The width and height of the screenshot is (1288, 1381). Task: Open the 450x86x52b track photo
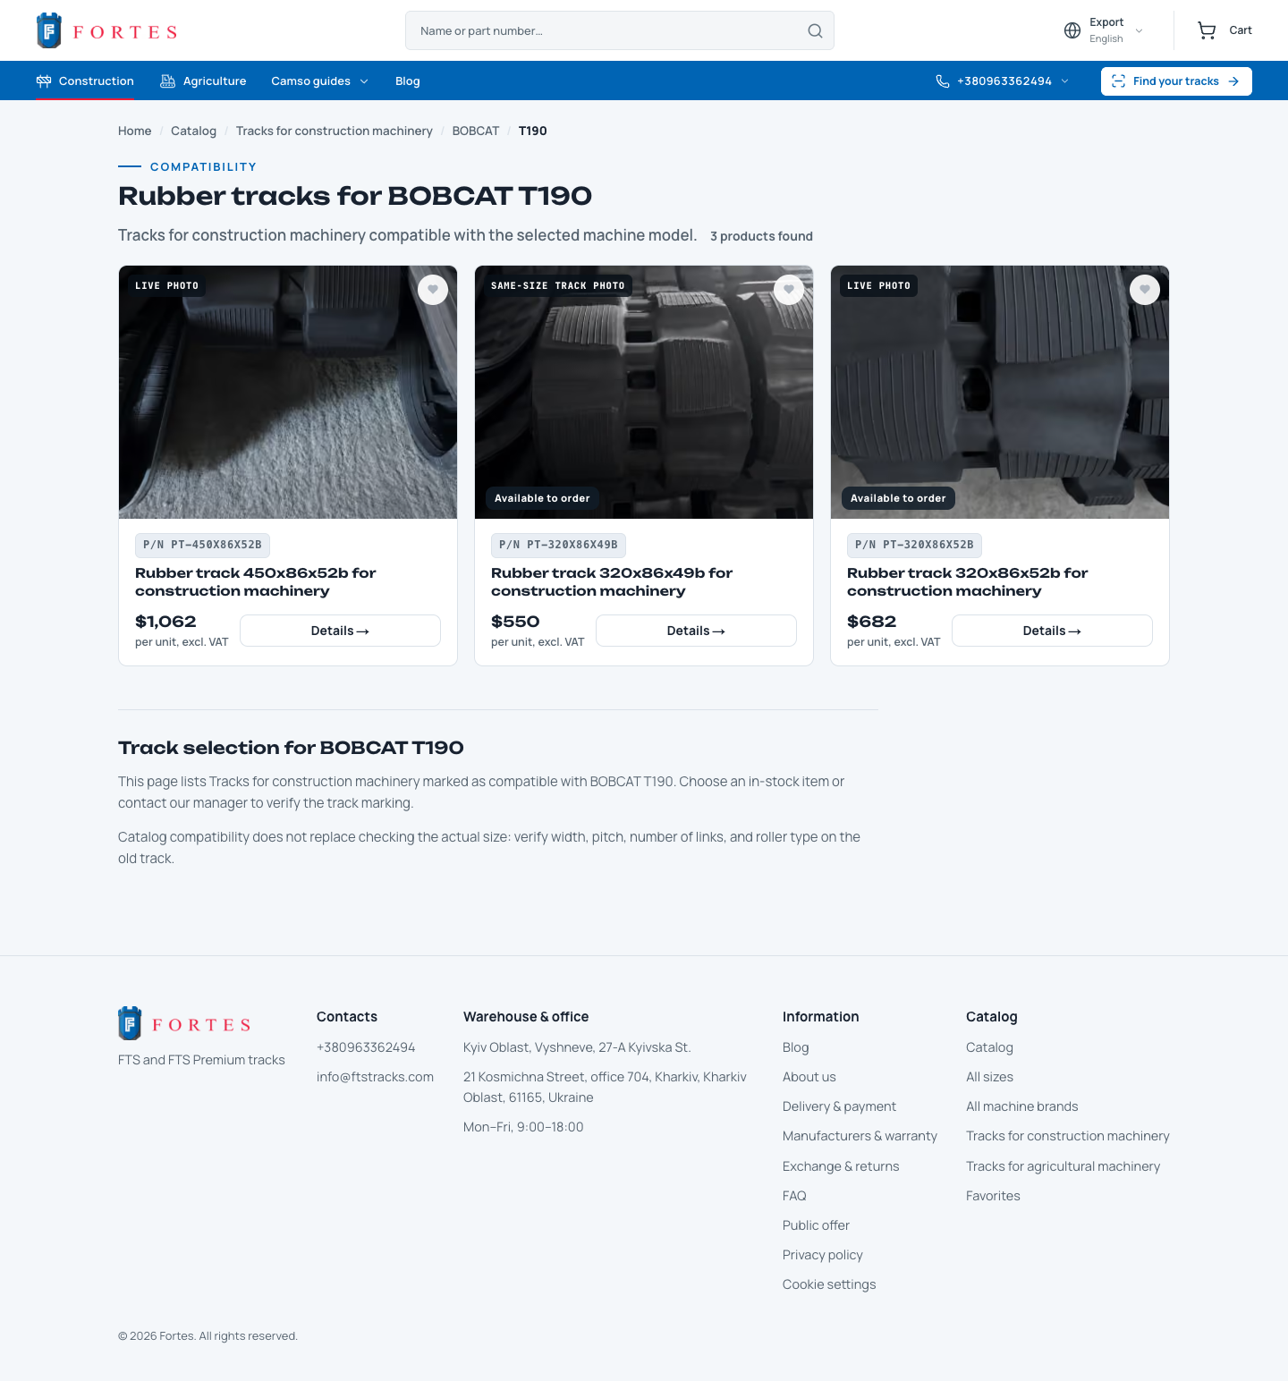coord(288,392)
